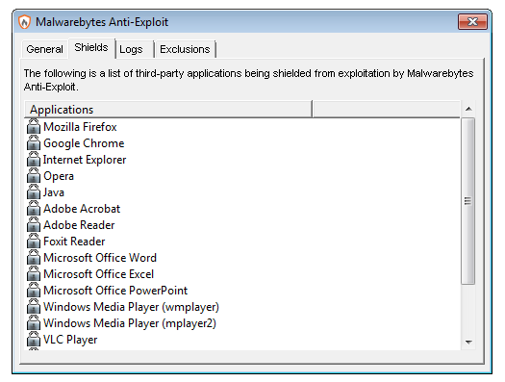505x382 pixels.
Task: Select the VLC Player entry
Action: coord(70,340)
